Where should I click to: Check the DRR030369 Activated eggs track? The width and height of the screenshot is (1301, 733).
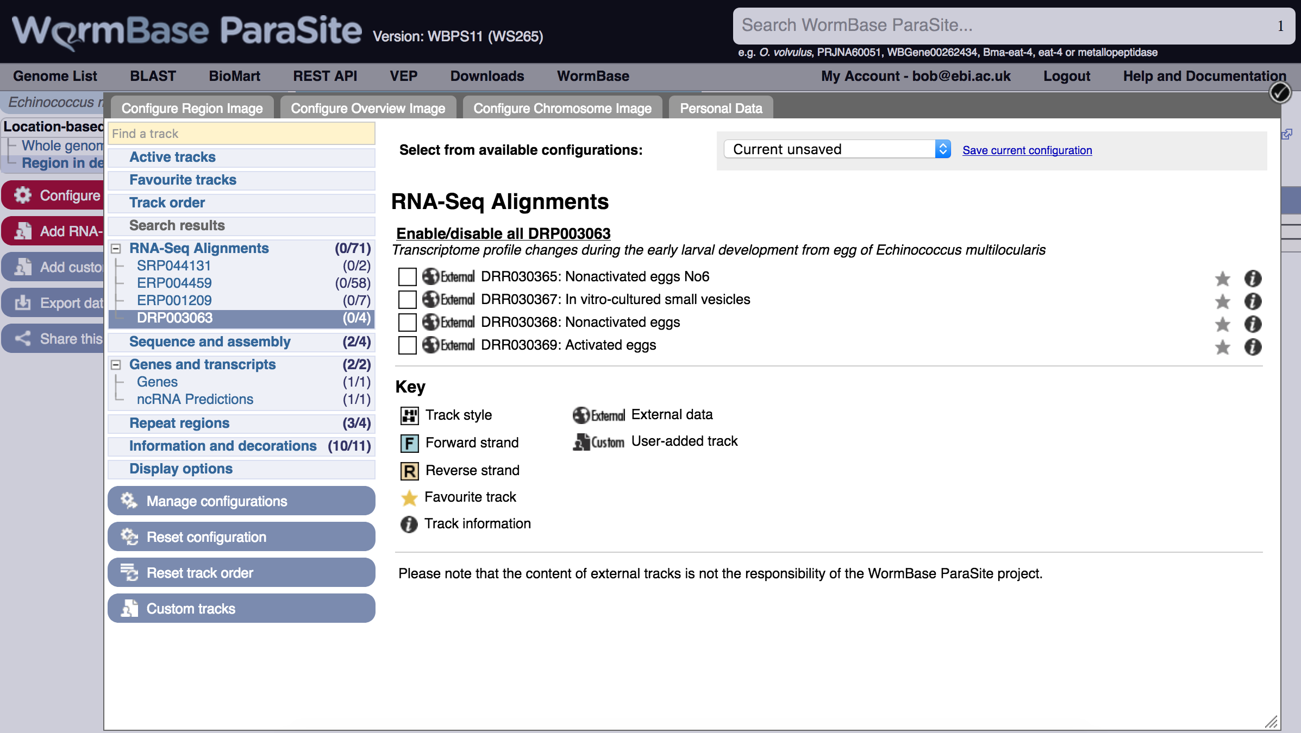pos(407,345)
